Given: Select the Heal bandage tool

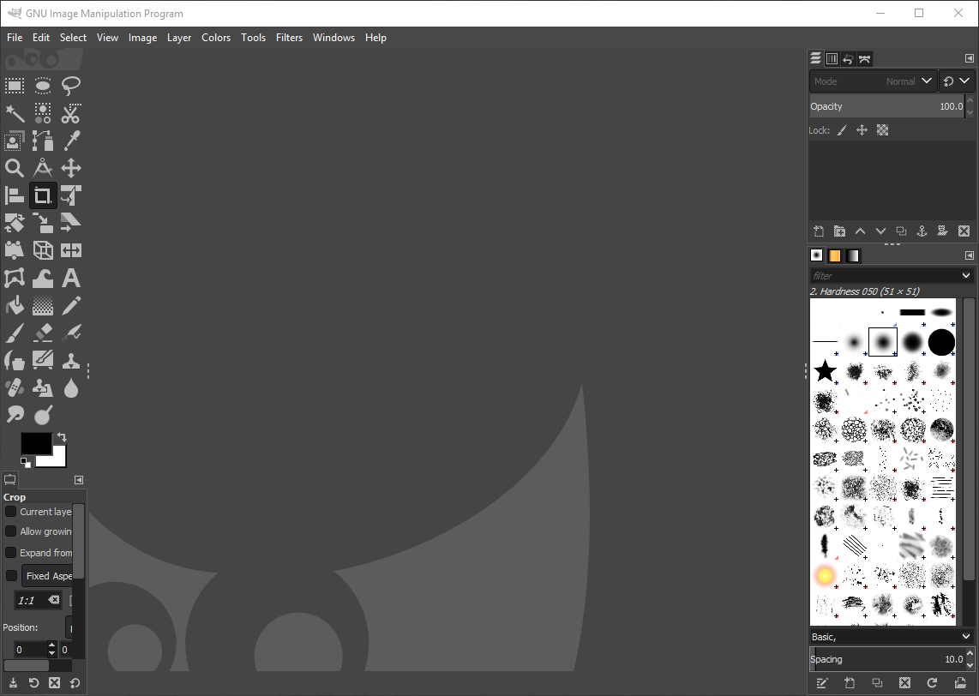Looking at the screenshot, I should [15, 388].
